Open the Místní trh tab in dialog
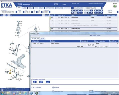The image size is (119, 95). (x=35, y=39)
